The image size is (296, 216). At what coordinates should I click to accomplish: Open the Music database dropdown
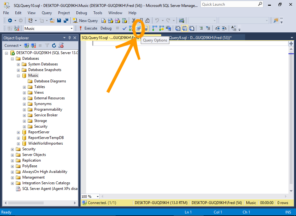click(72, 28)
